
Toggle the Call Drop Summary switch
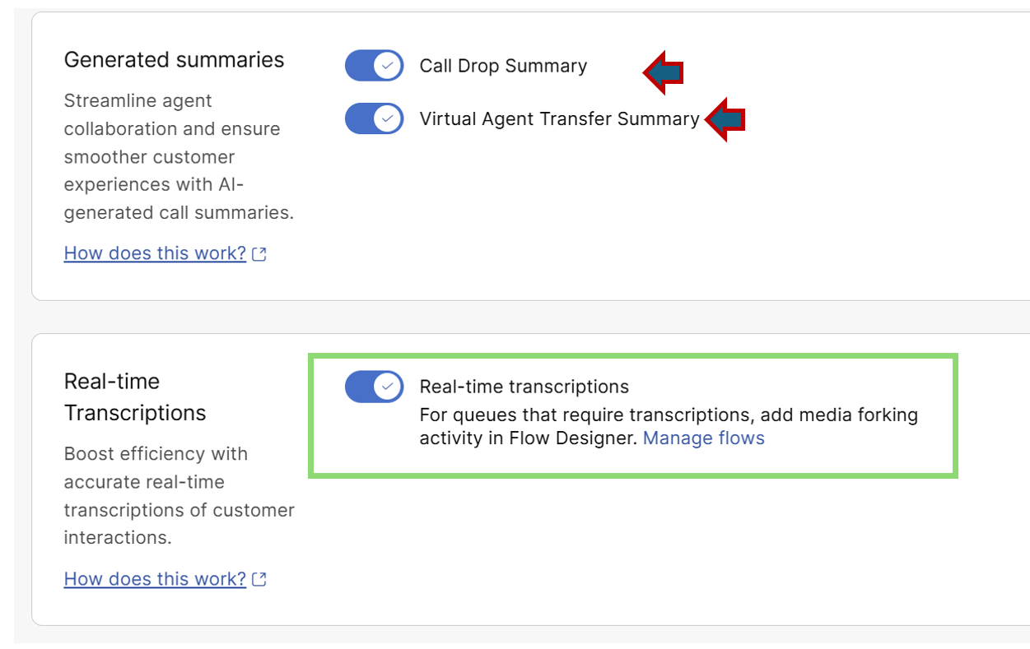[374, 66]
